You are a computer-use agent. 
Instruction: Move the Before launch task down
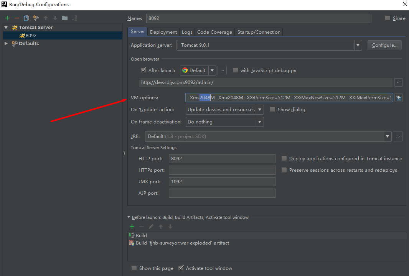[170, 227]
